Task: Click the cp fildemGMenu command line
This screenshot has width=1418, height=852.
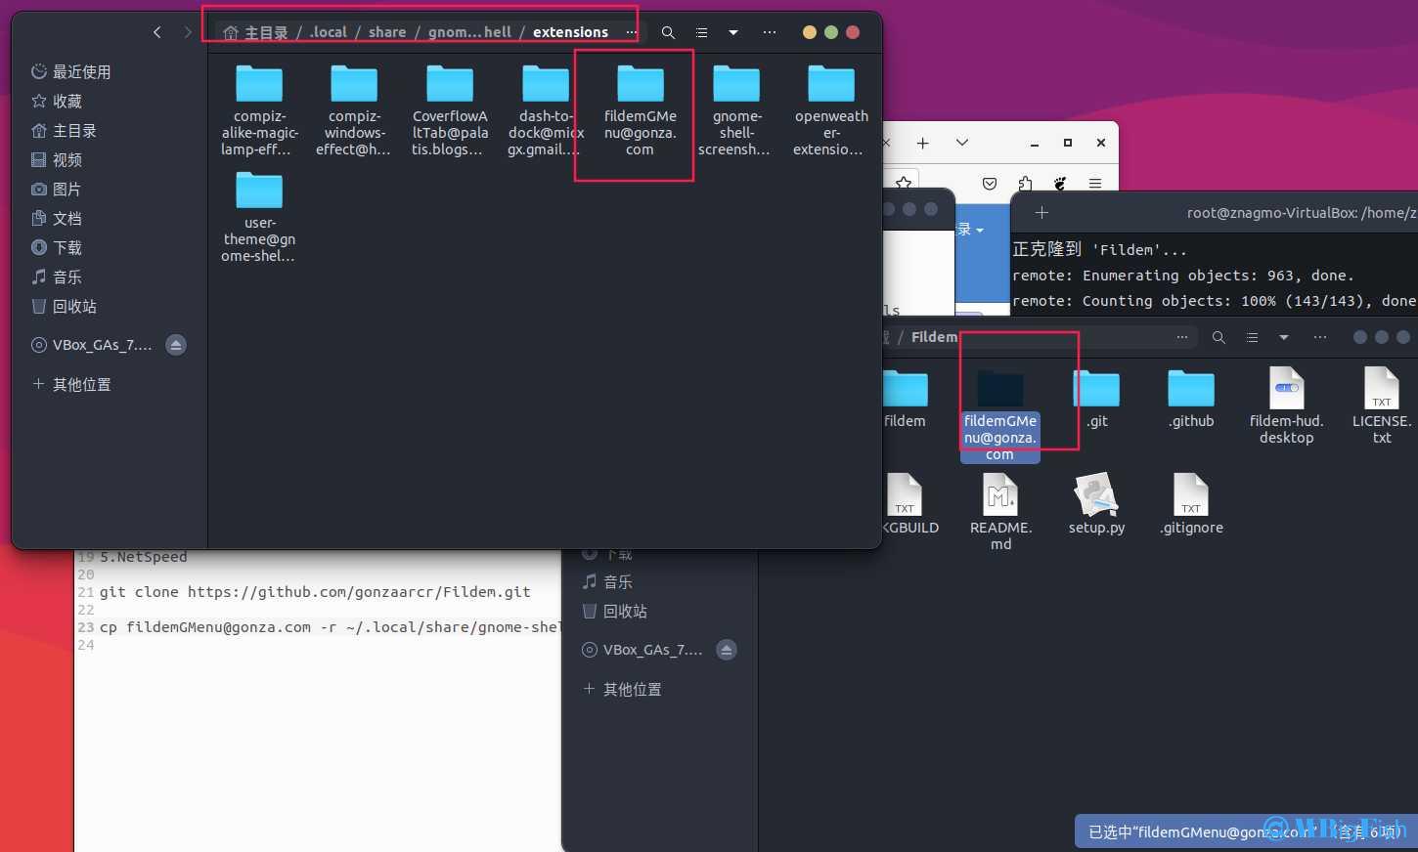Action: pos(330,626)
